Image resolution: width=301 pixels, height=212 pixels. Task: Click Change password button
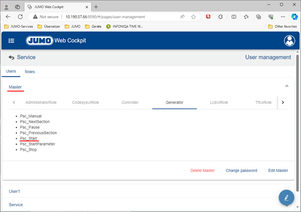(241, 170)
